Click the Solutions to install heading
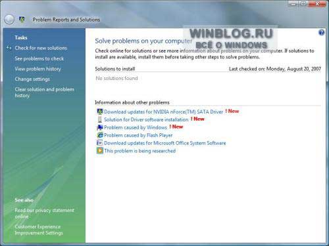The image size is (329, 246). point(115,69)
